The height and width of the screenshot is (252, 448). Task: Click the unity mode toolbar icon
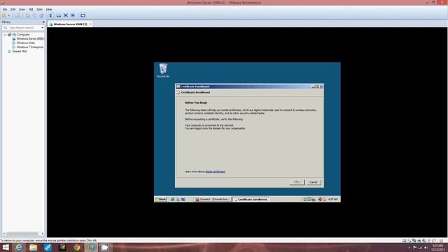[x=73, y=15]
